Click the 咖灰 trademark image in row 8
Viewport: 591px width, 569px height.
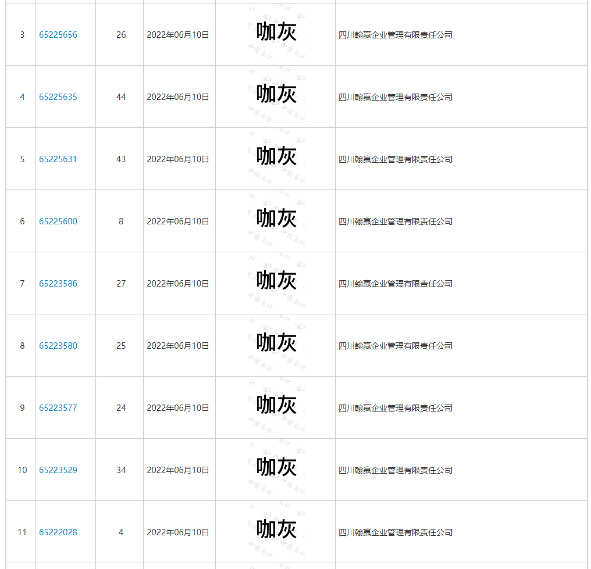[276, 344]
